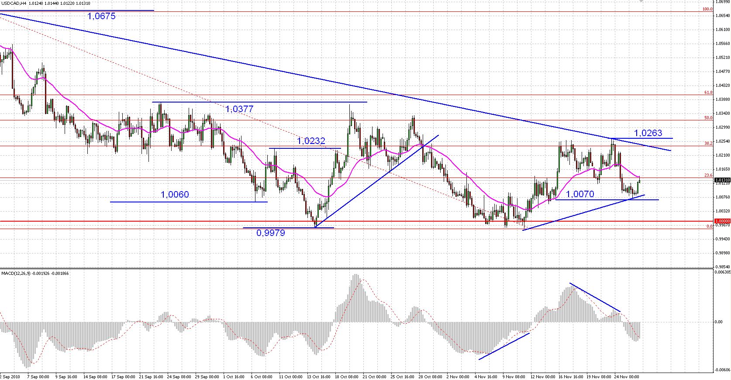Click the 2 Nov 00:00 time label
The height and width of the screenshot is (380, 731).
[x=458, y=376]
